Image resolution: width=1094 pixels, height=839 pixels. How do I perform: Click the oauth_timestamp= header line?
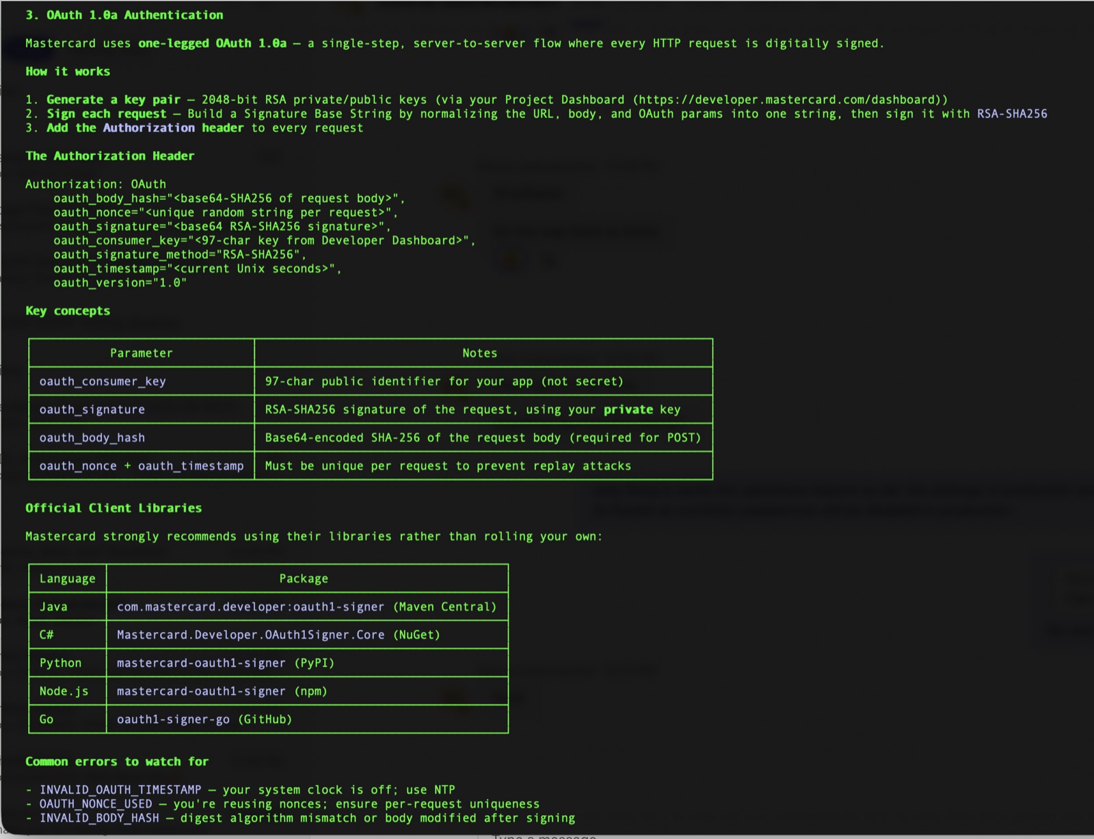pos(198,269)
